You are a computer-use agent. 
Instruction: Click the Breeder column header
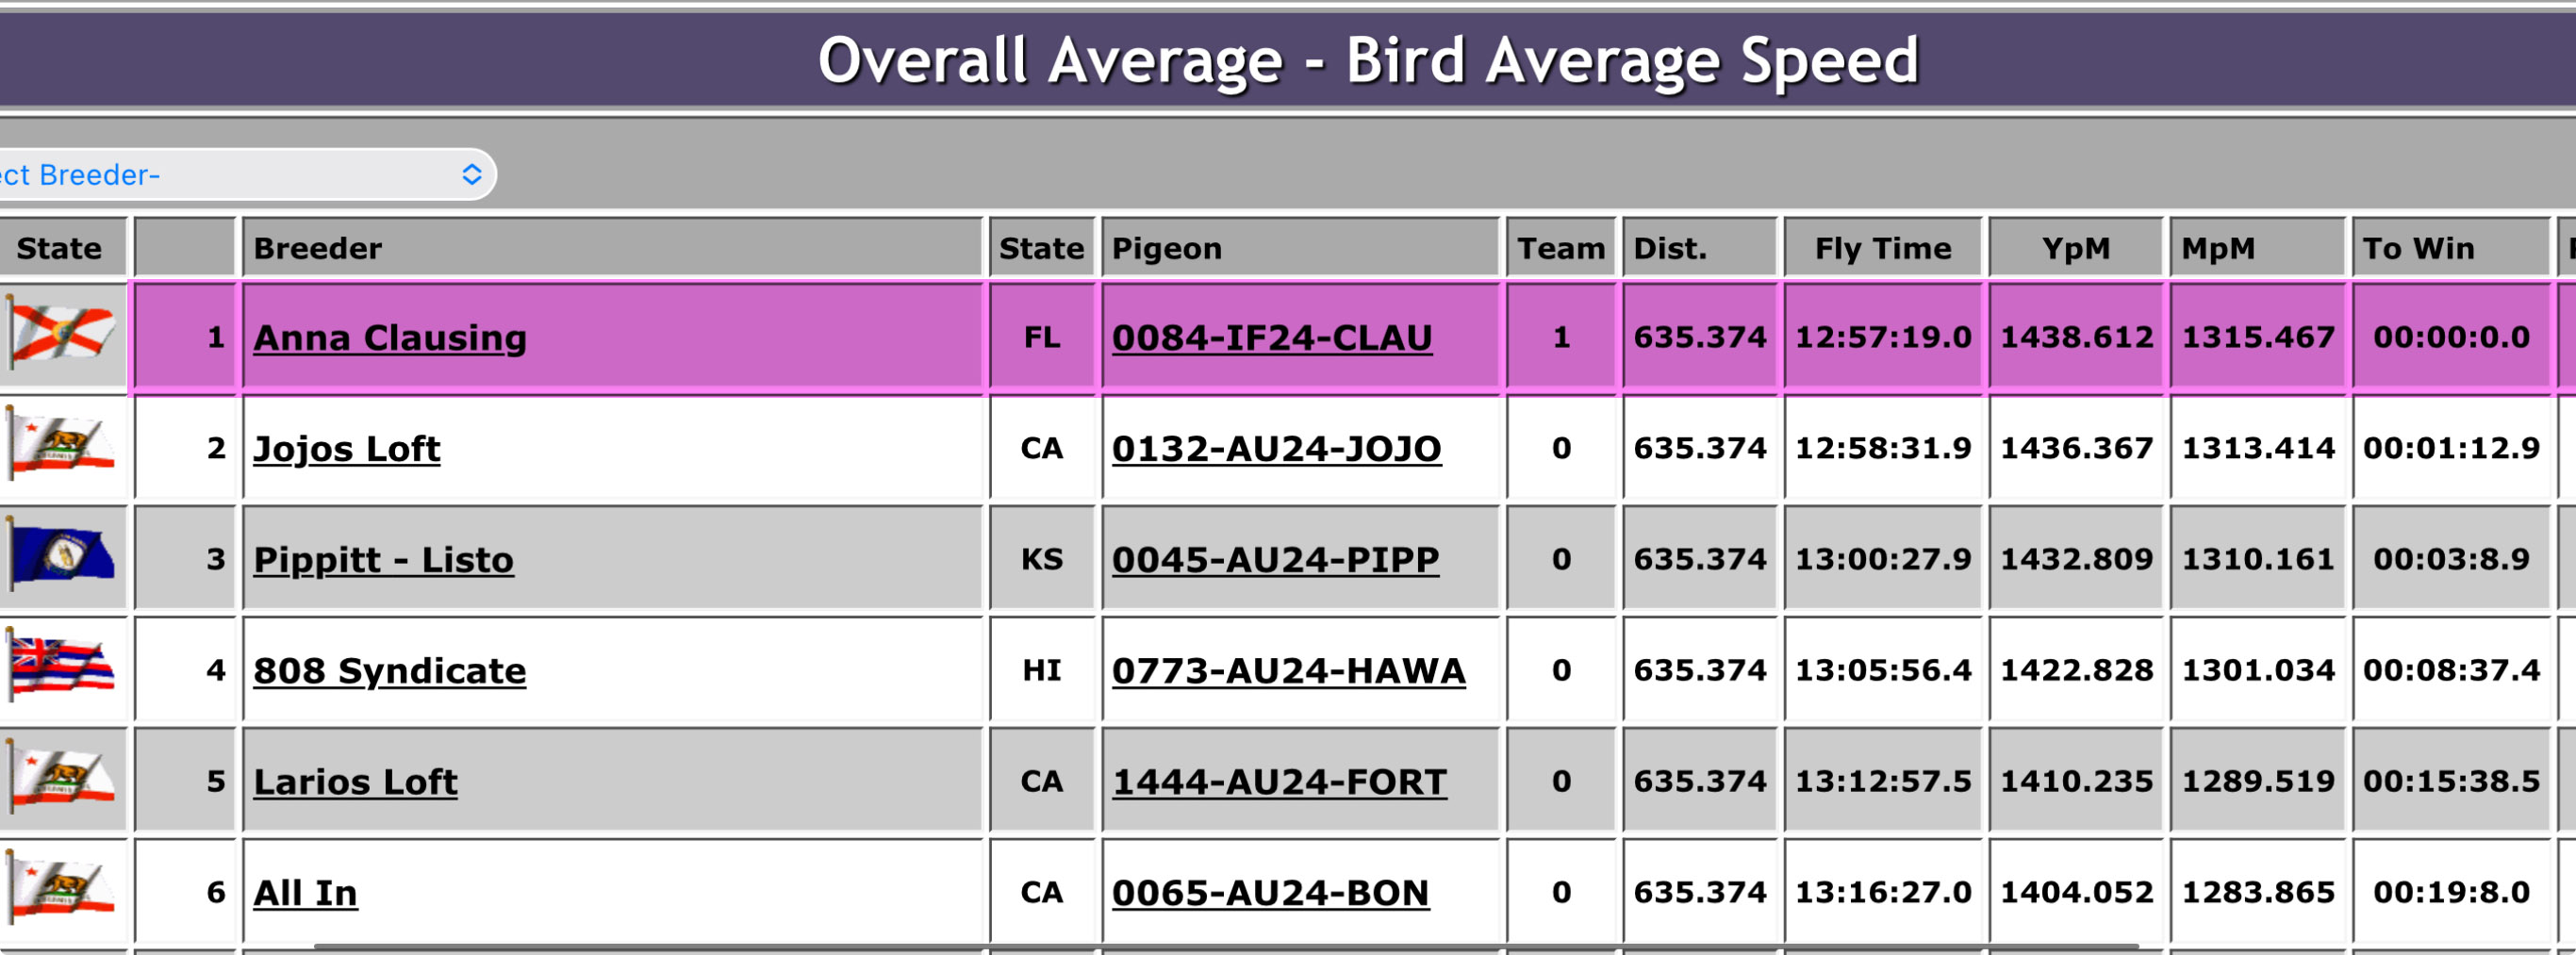point(318,248)
